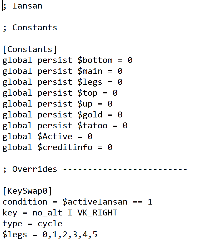Click the $bottom variable name
This screenshot has width=216, height=249.
pos(95,60)
